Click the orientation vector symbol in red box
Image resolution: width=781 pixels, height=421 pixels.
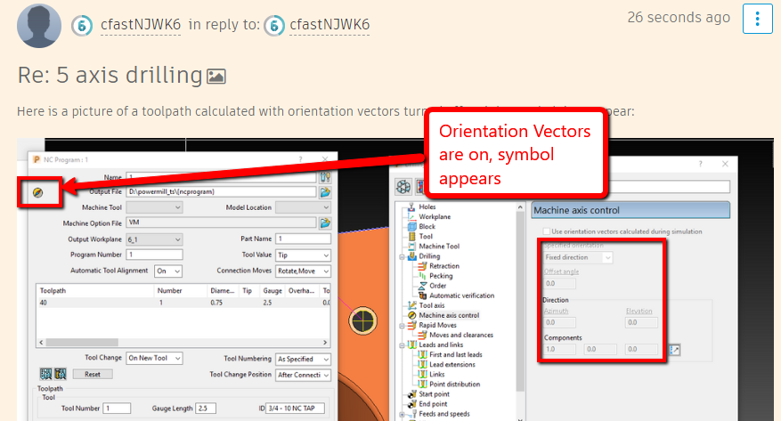(38, 193)
